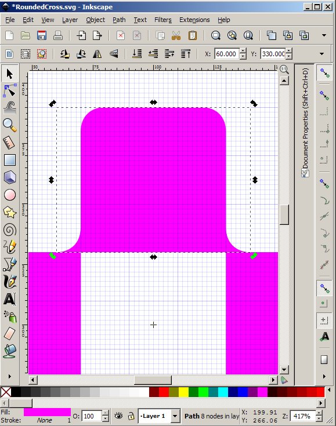336x426 pixels.
Task: Select the Measure ruler tool
Action: coord(10,143)
